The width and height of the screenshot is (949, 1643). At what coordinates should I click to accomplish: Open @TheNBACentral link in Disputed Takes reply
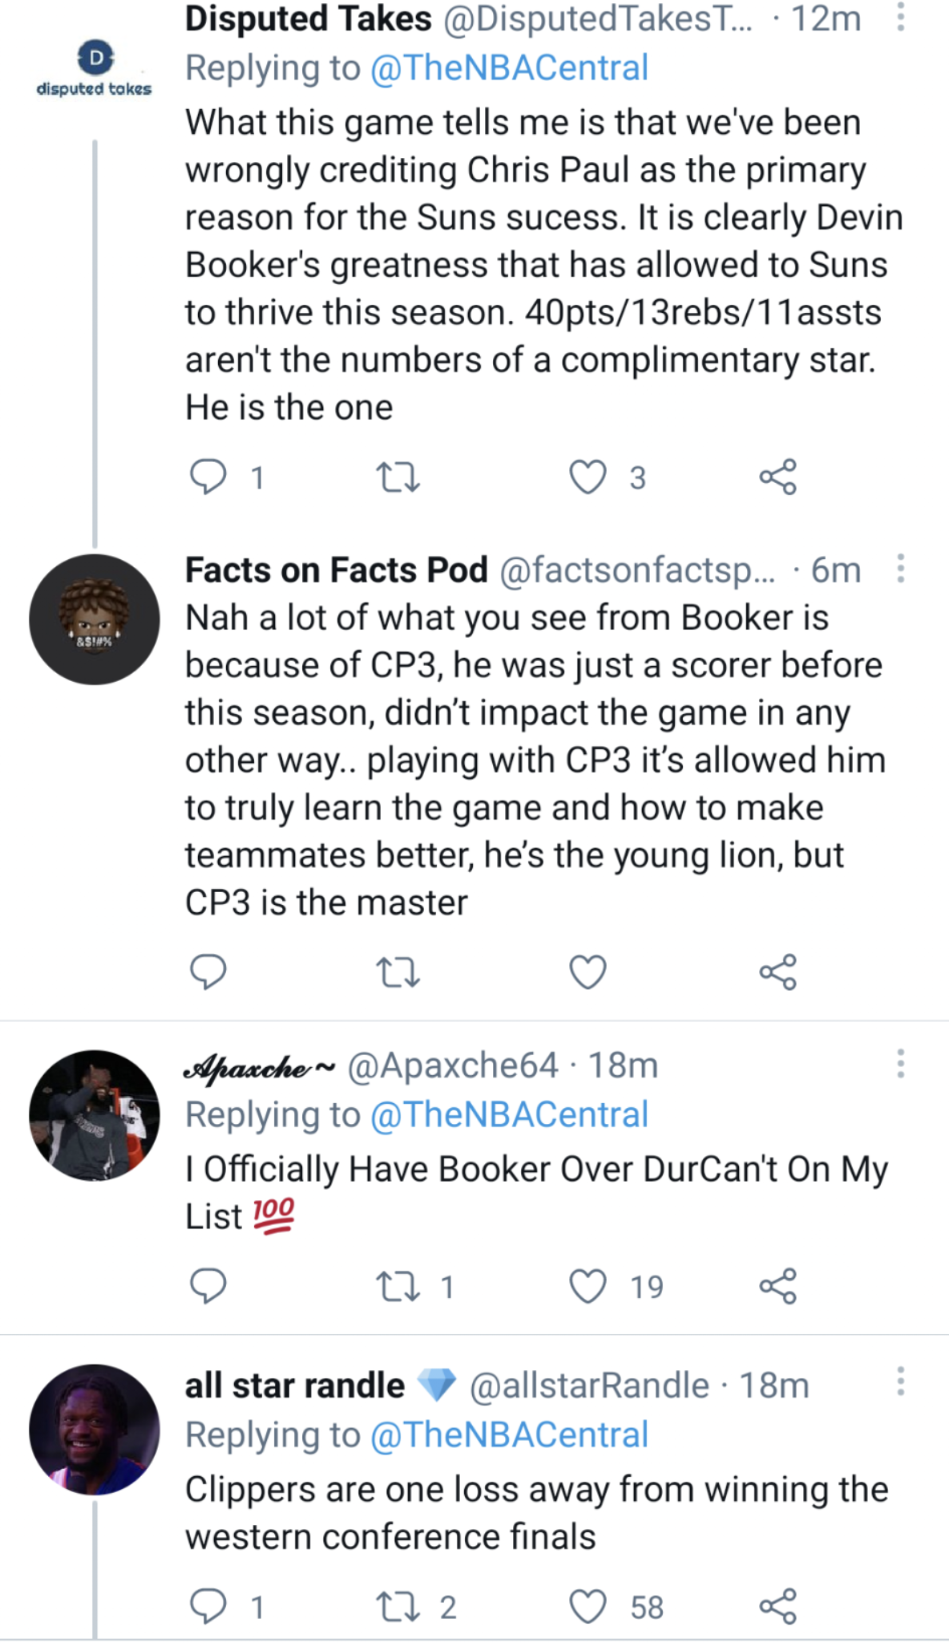(509, 67)
